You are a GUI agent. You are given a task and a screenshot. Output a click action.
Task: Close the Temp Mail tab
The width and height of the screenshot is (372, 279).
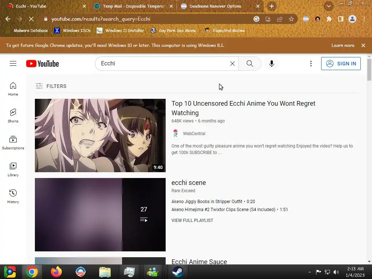tap(171, 6)
